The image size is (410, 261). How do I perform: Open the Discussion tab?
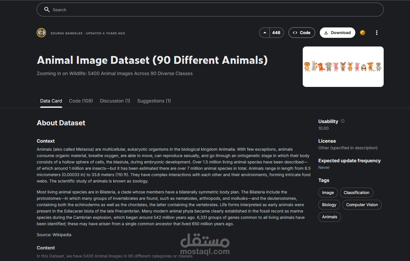pyautogui.click(x=115, y=101)
